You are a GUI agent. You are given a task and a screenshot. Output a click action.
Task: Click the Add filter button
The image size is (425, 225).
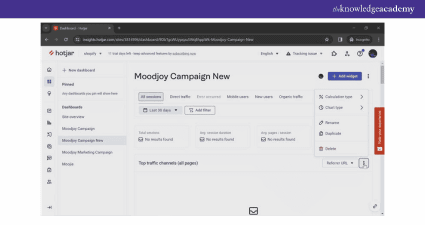(199, 110)
